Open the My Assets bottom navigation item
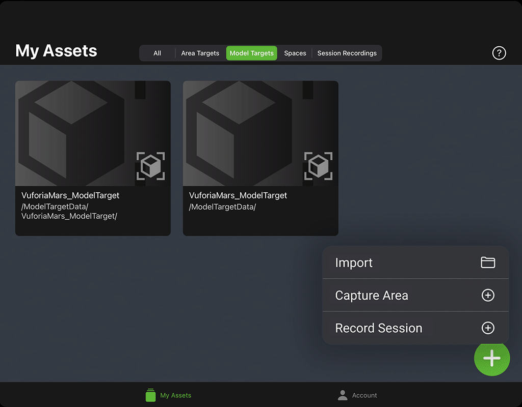The width and height of the screenshot is (522, 407). click(x=168, y=395)
